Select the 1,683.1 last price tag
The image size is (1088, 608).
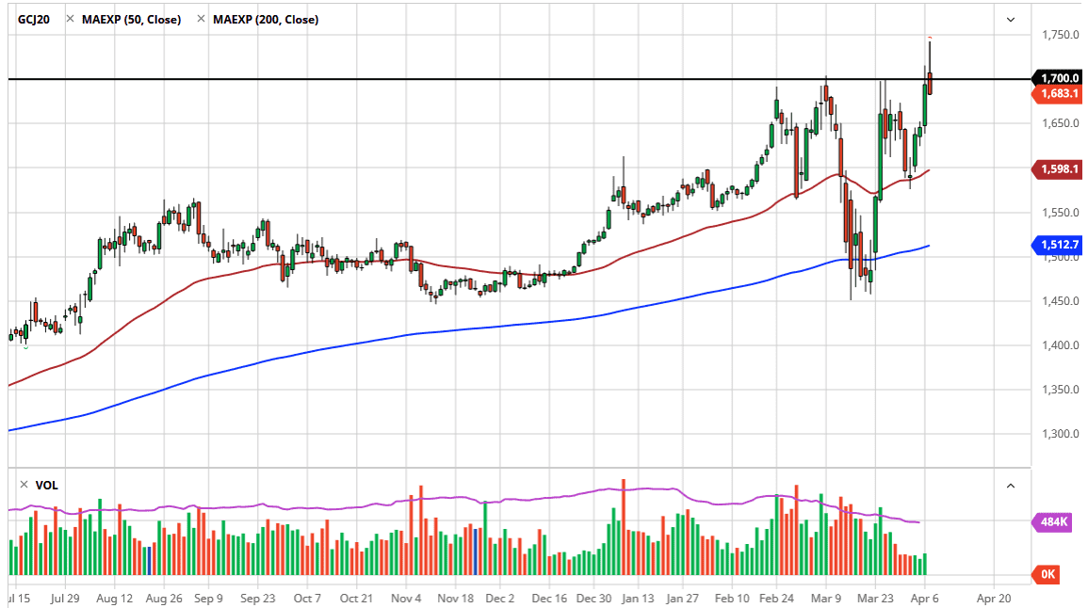(x=1062, y=93)
